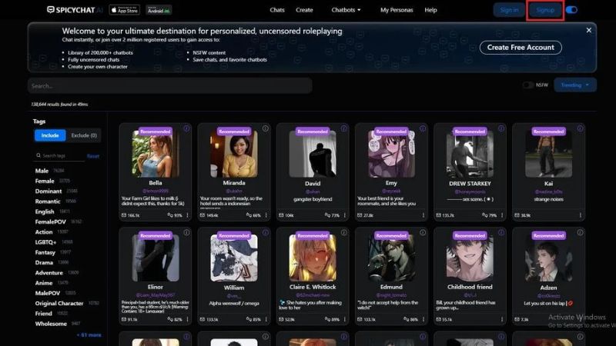
Task: Filter by the Romantic tag
Action: [48, 201]
